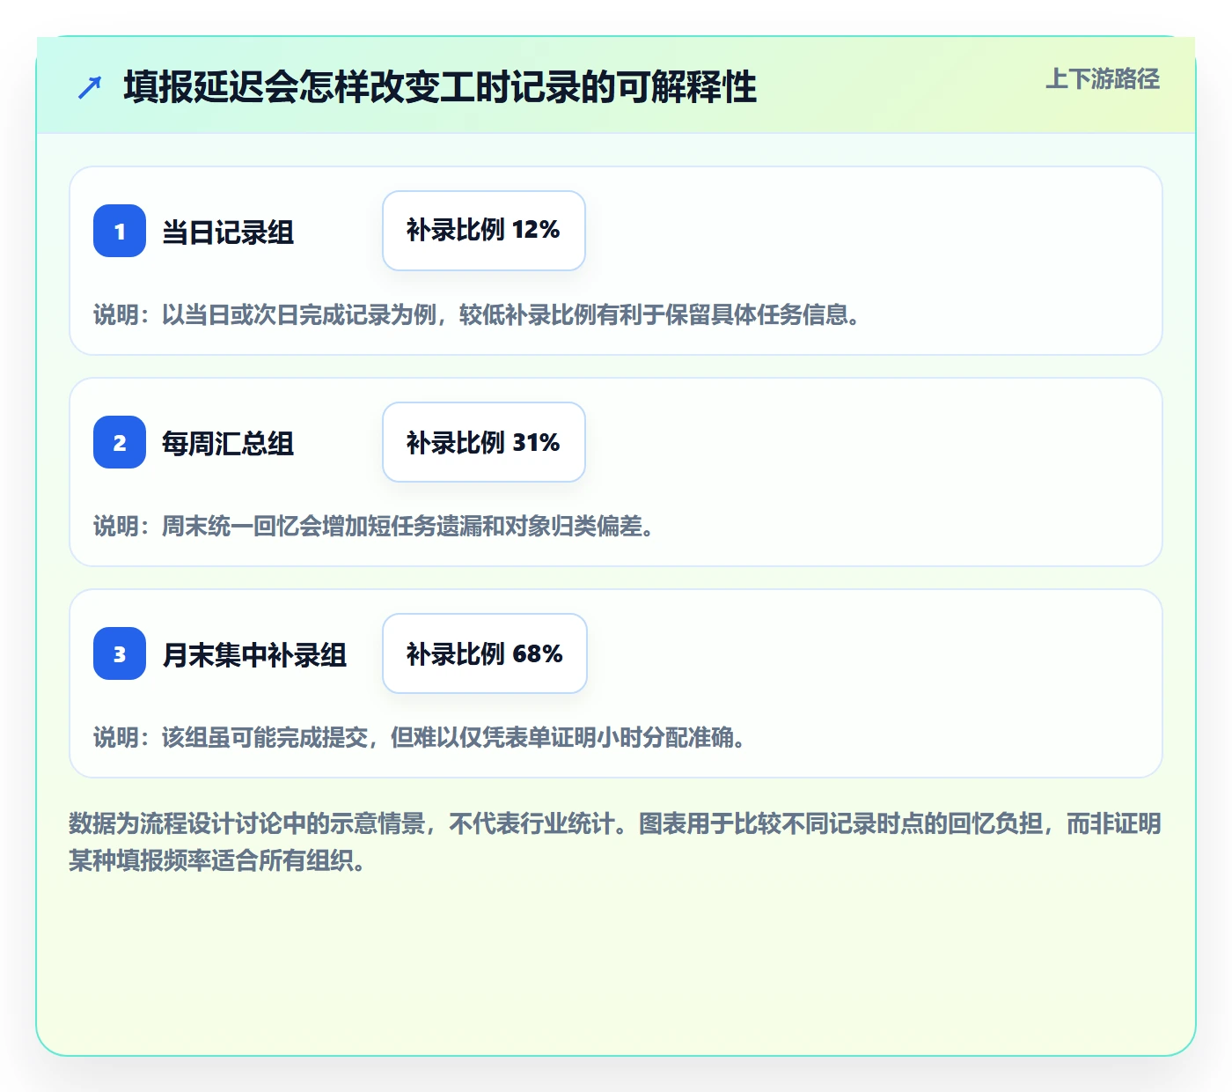Click the arrow icon beside the title
The image size is (1232, 1092).
pyautogui.click(x=90, y=87)
